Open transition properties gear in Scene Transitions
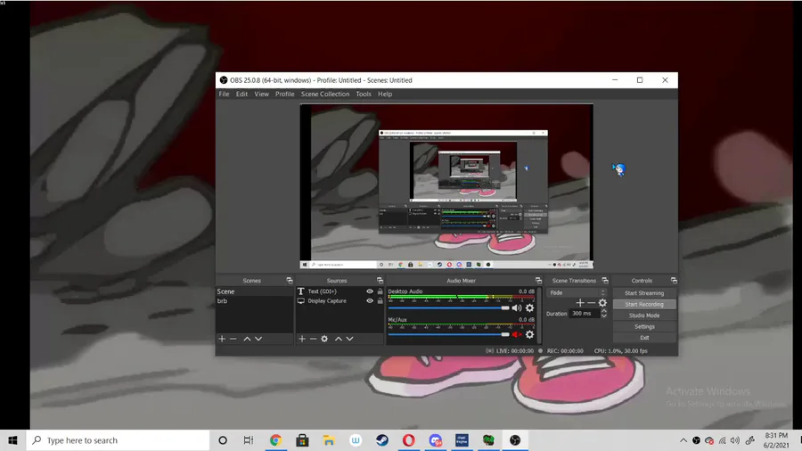The width and height of the screenshot is (802, 451). [602, 303]
